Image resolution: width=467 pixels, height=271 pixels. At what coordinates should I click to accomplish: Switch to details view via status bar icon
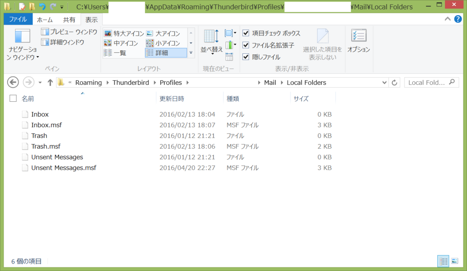coord(443,261)
